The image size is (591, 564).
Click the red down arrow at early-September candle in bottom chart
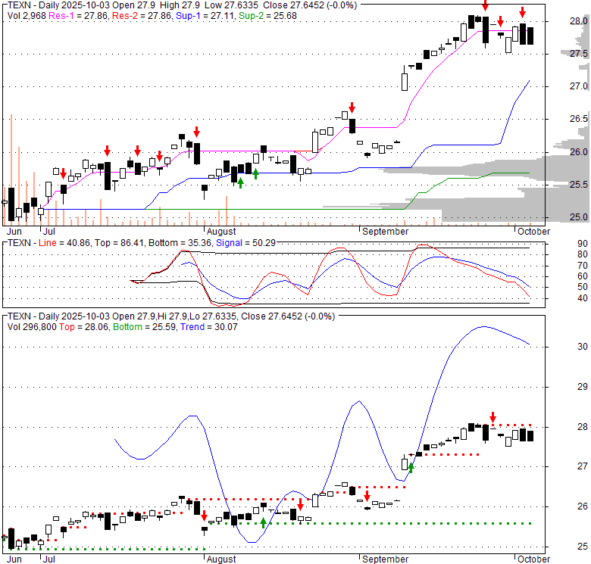[x=367, y=495]
